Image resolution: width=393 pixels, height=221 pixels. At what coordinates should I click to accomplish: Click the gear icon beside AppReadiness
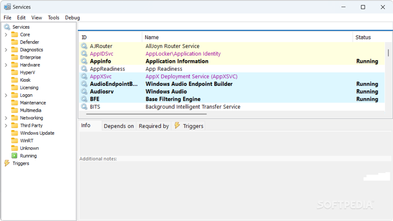pyautogui.click(x=84, y=69)
